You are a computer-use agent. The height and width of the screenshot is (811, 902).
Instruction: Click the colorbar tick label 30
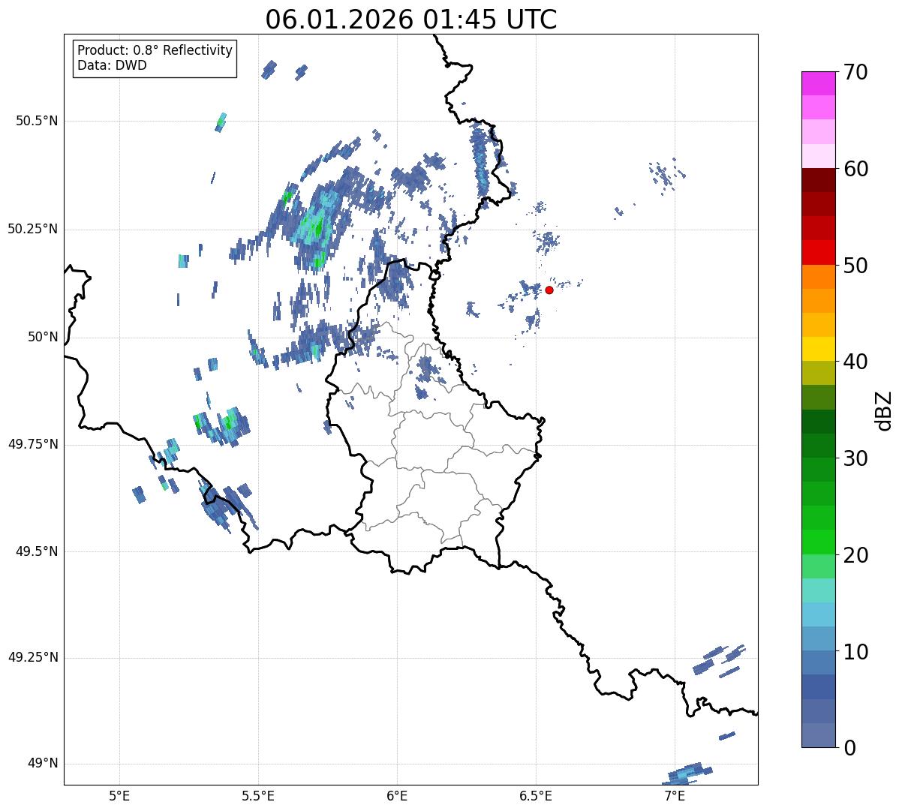click(856, 458)
